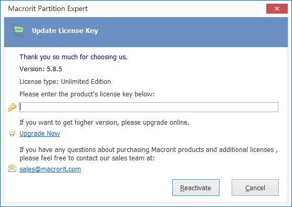Click the 'Thank you so much for choosing us' text

click(74, 57)
